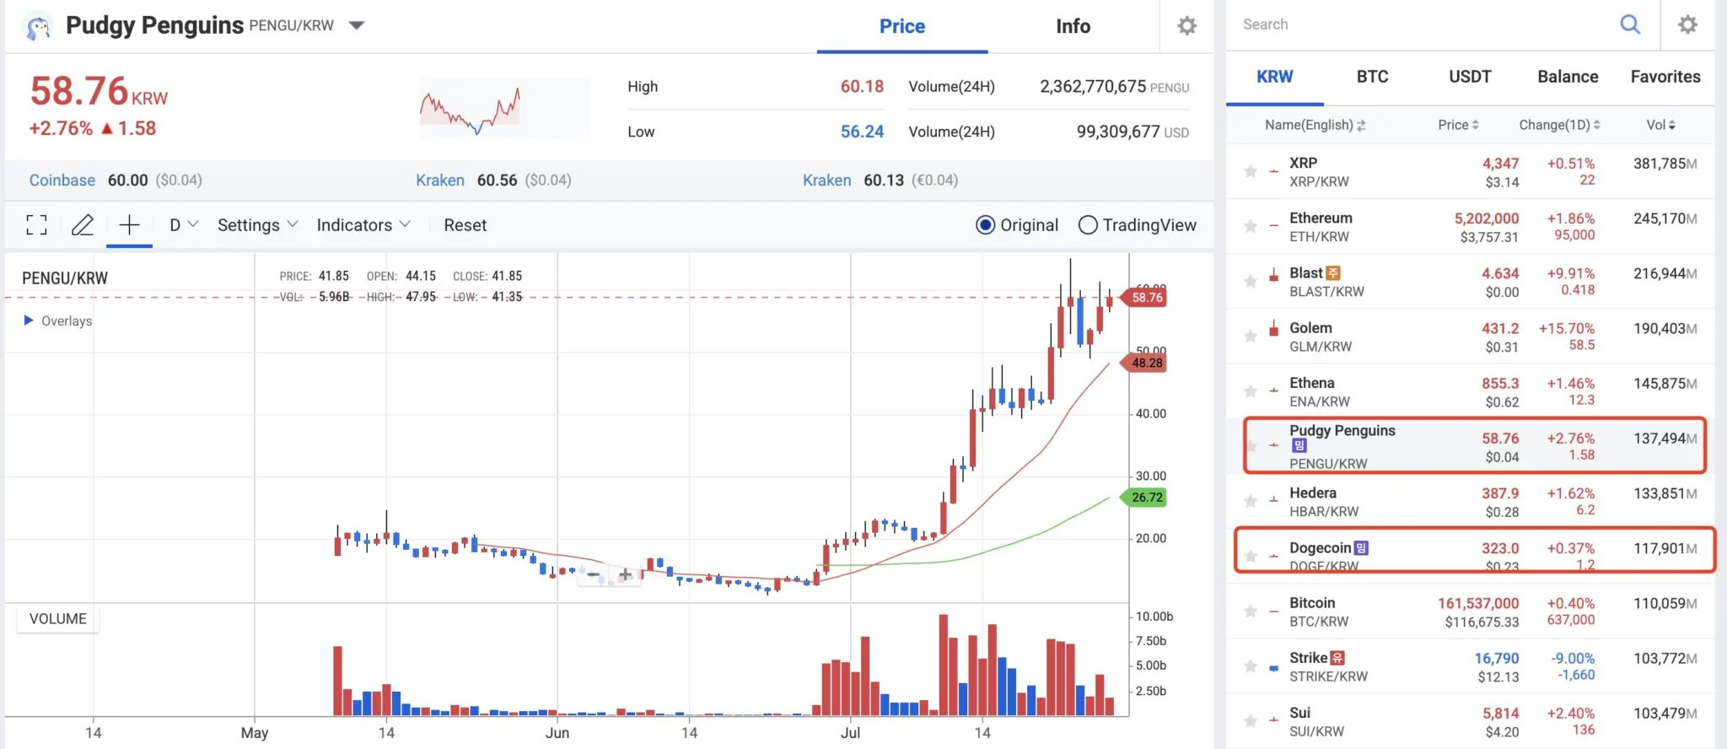Open the chart Settings dropdown
The width and height of the screenshot is (1727, 749).
click(x=257, y=225)
